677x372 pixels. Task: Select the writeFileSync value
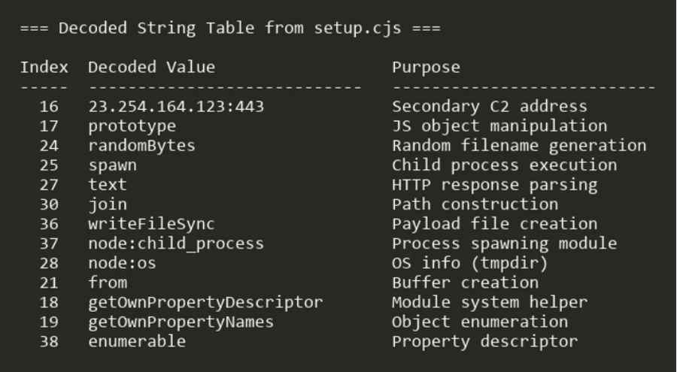[151, 224]
